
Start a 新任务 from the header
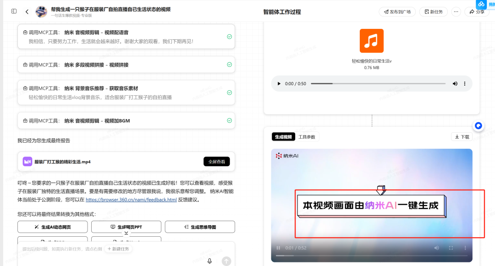[x=434, y=11]
